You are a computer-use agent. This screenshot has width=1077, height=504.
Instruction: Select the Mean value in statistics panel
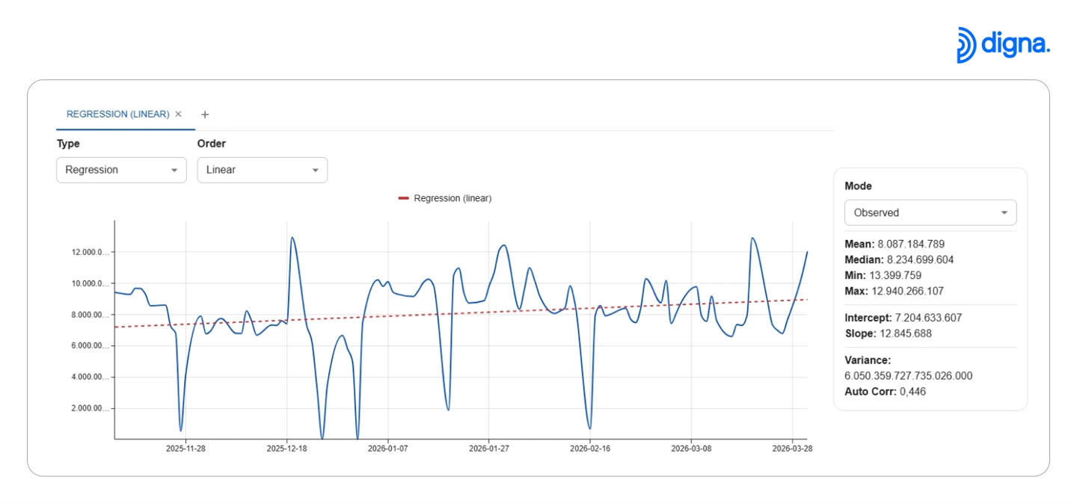pyautogui.click(x=912, y=244)
